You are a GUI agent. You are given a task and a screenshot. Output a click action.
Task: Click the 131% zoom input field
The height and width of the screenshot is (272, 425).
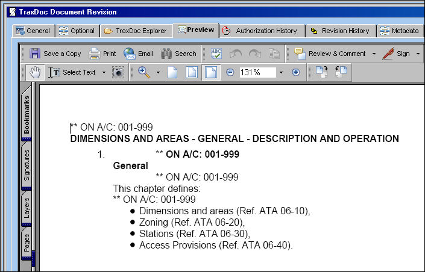click(257, 73)
